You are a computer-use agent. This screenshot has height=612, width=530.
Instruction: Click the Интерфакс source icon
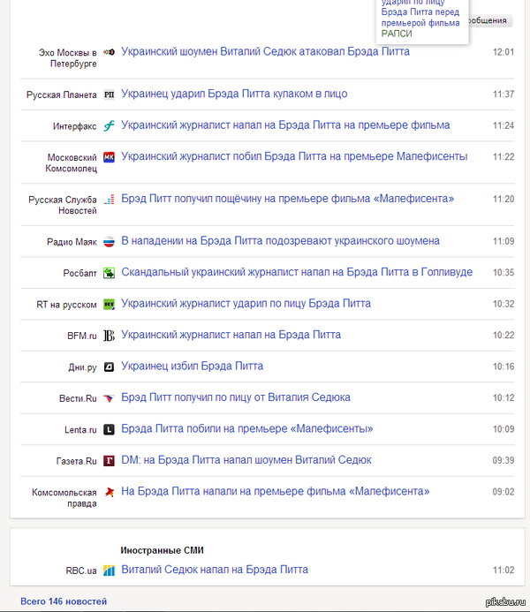pyautogui.click(x=110, y=126)
